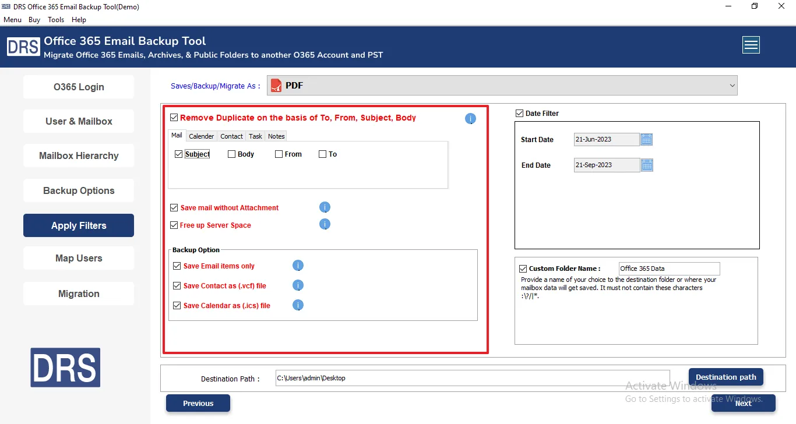Open the Menu menu
796x424 pixels.
[12, 19]
